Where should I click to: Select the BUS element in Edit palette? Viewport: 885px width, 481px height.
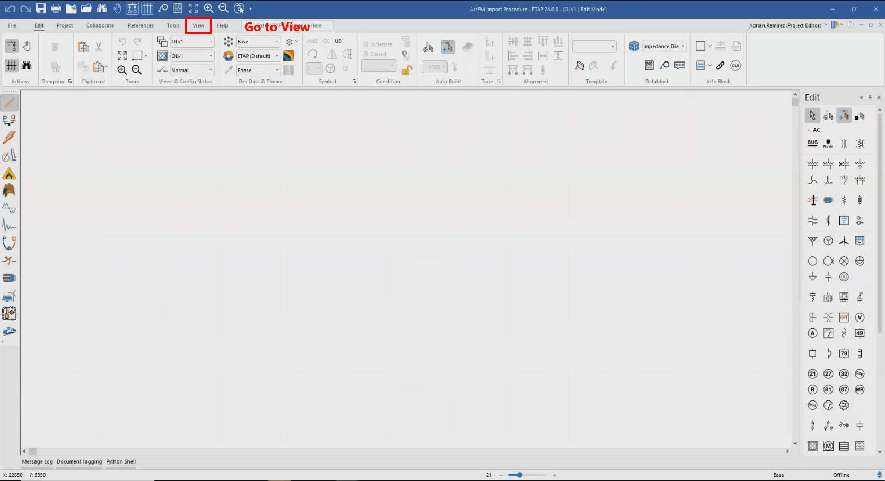coord(812,143)
